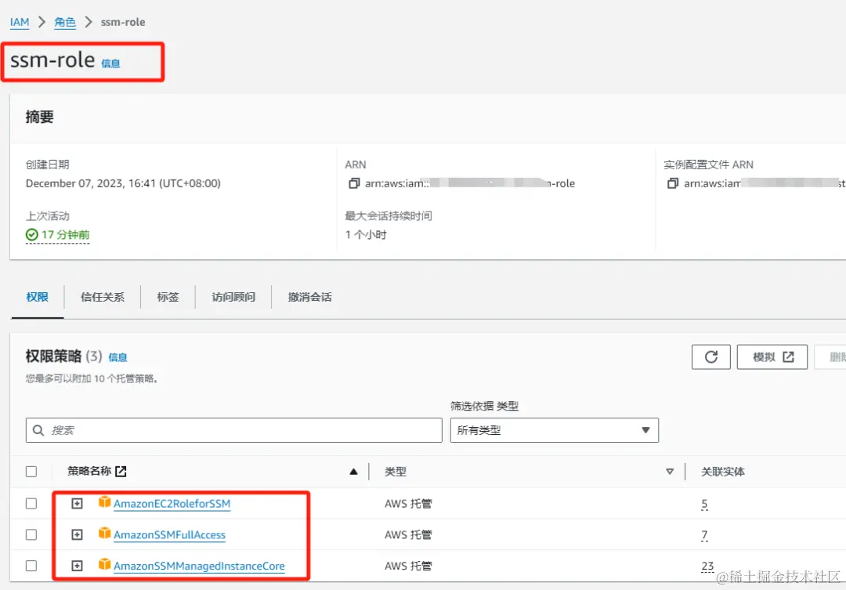Sort by type column arrow
The image size is (846, 590).
(670, 472)
